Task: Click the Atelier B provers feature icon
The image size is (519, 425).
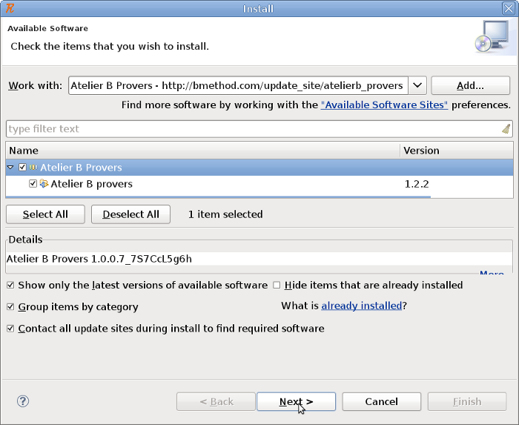Action: coord(44,183)
